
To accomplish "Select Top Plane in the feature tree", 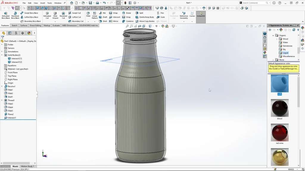I will pyautogui.click(x=13, y=76).
